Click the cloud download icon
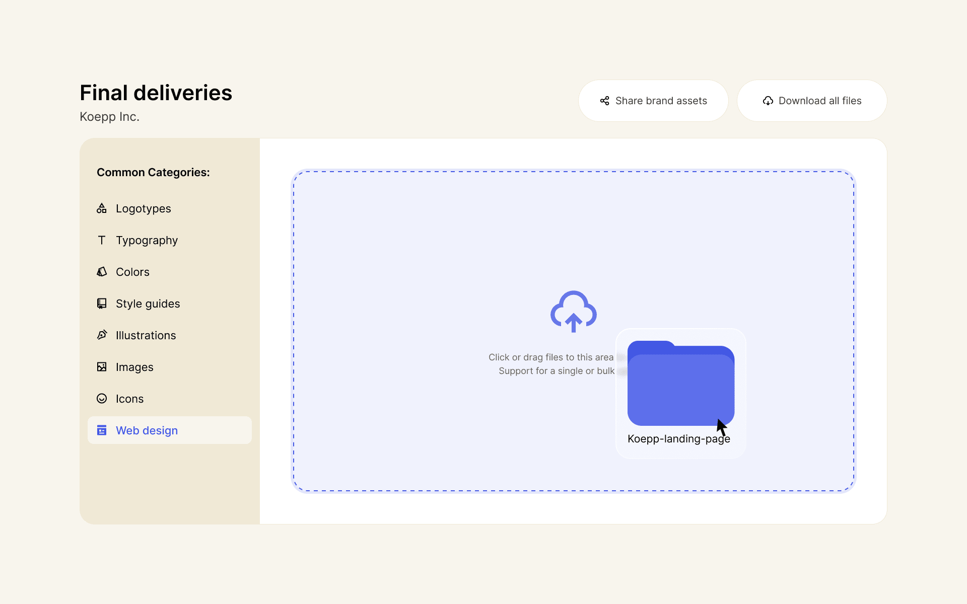The height and width of the screenshot is (604, 967). (x=768, y=101)
